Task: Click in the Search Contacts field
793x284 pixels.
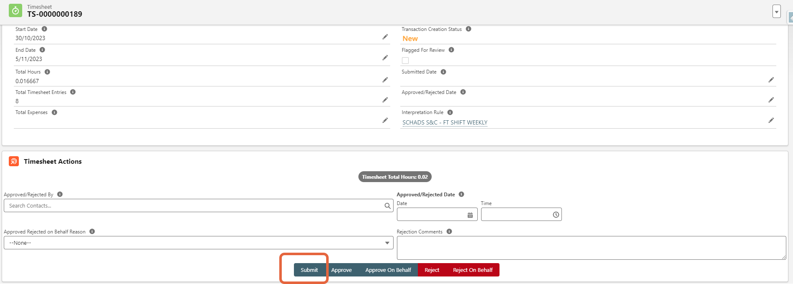Action: click(195, 206)
